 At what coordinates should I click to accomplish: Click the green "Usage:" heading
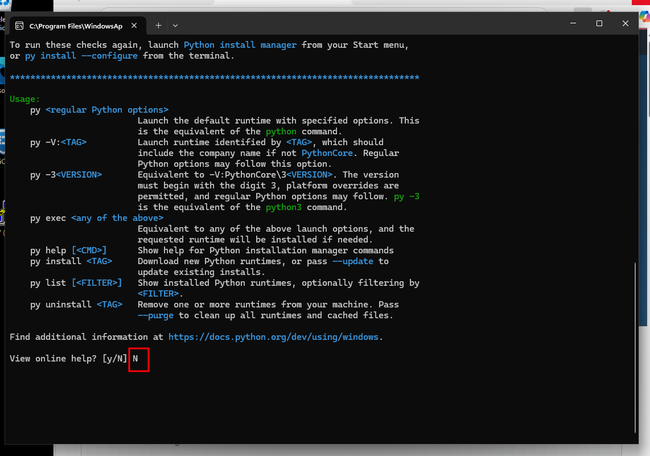click(x=25, y=99)
